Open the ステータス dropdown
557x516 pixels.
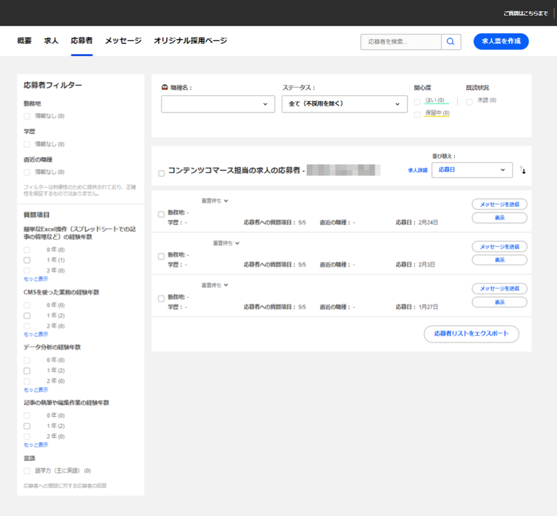coord(344,104)
